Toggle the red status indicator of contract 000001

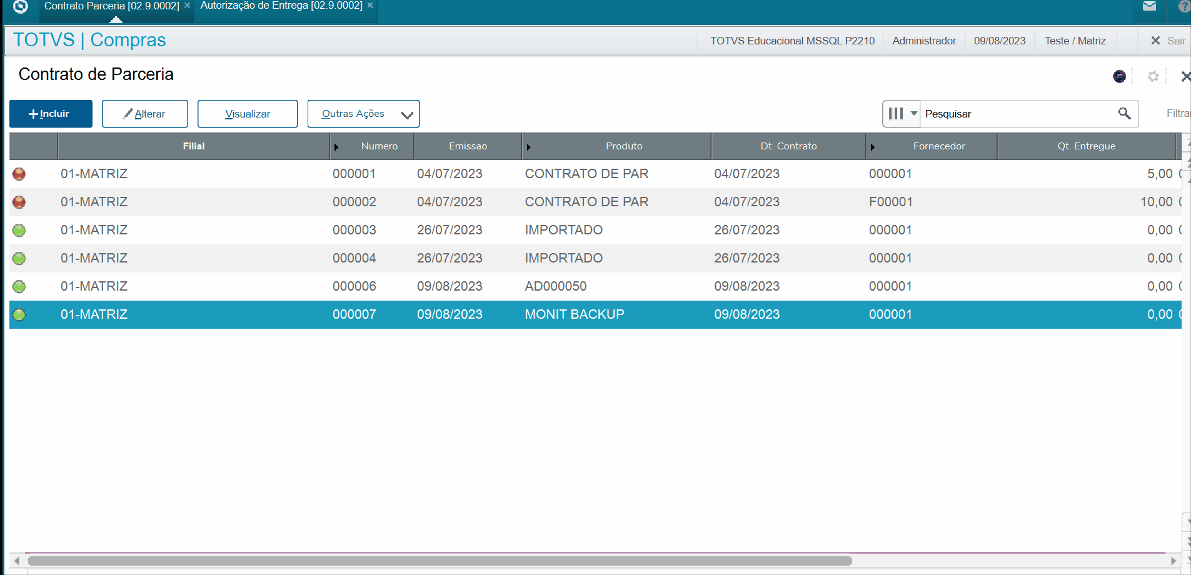point(19,174)
